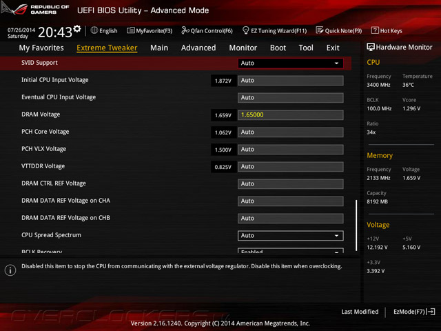Click the +3.3V 3.392 V reading
The image size is (441, 331).
tap(376, 271)
